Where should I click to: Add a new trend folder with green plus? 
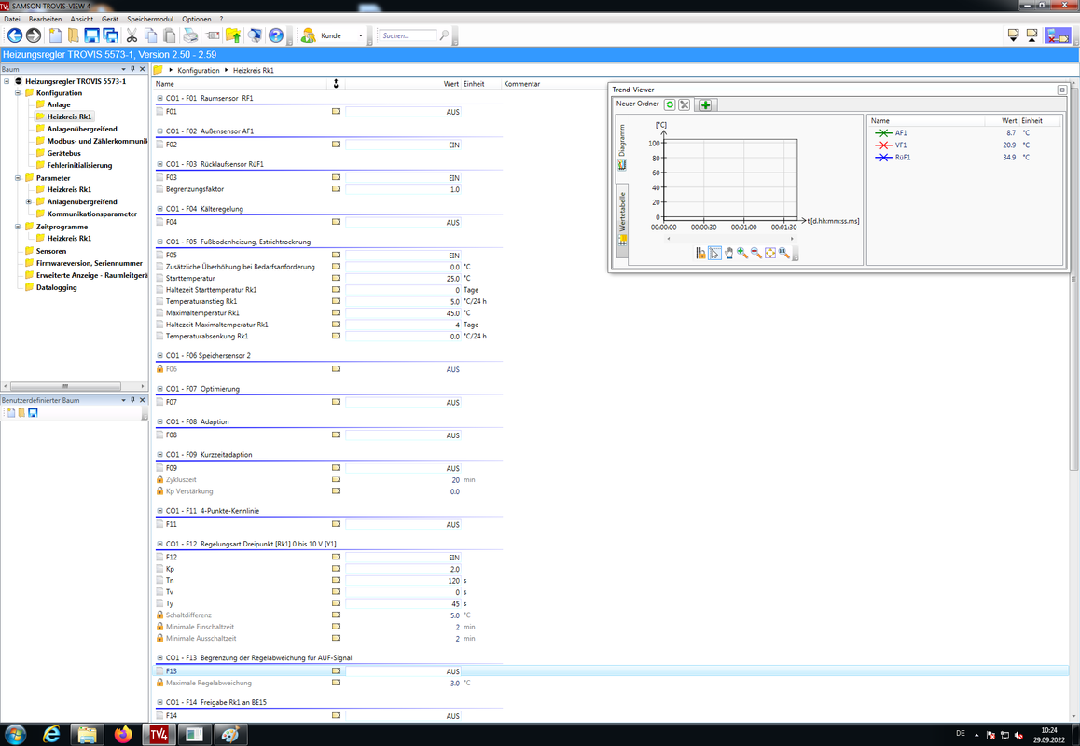point(705,104)
